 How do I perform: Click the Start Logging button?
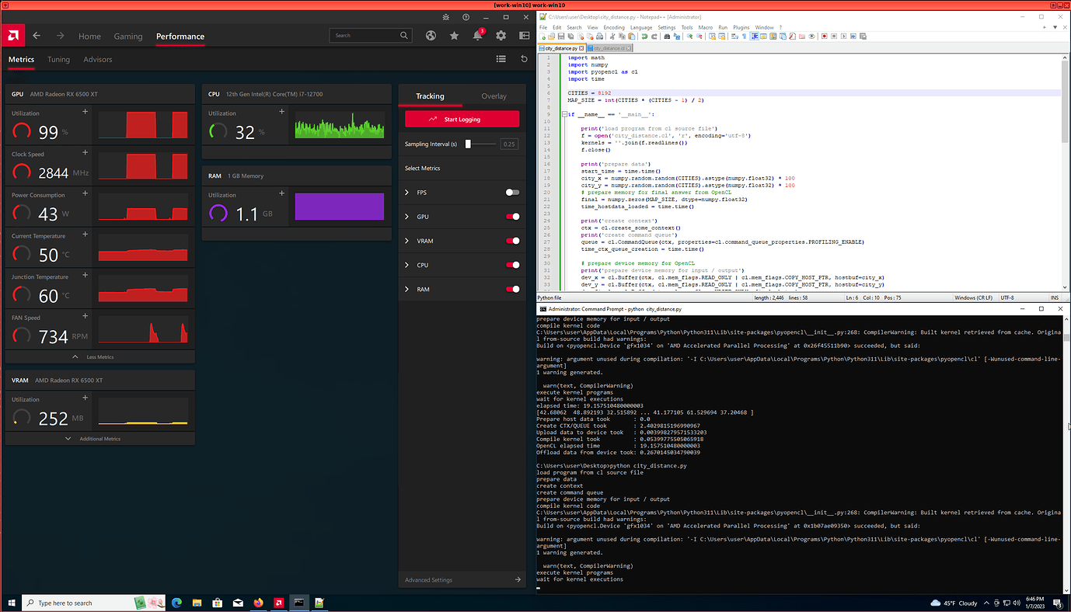[x=462, y=119]
